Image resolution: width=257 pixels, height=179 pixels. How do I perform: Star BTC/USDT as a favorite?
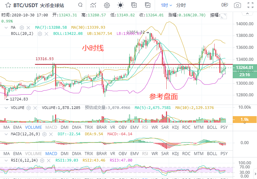click(x=8, y=5)
